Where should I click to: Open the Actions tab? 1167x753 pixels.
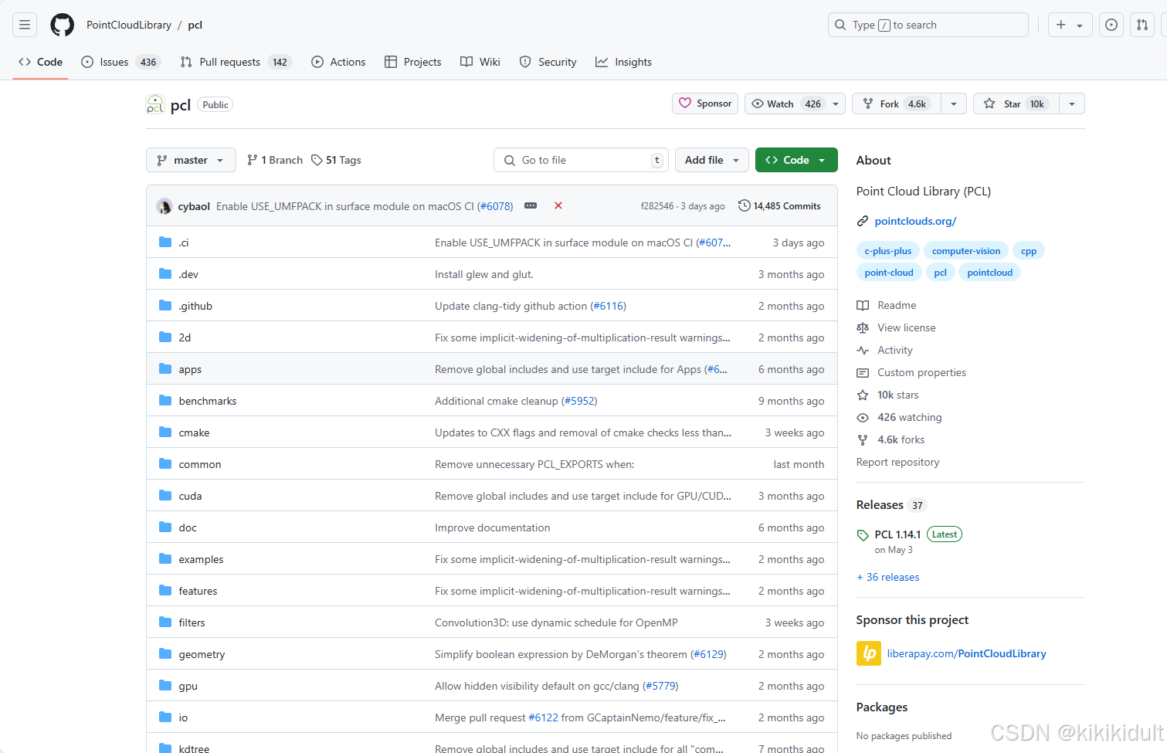coord(338,62)
